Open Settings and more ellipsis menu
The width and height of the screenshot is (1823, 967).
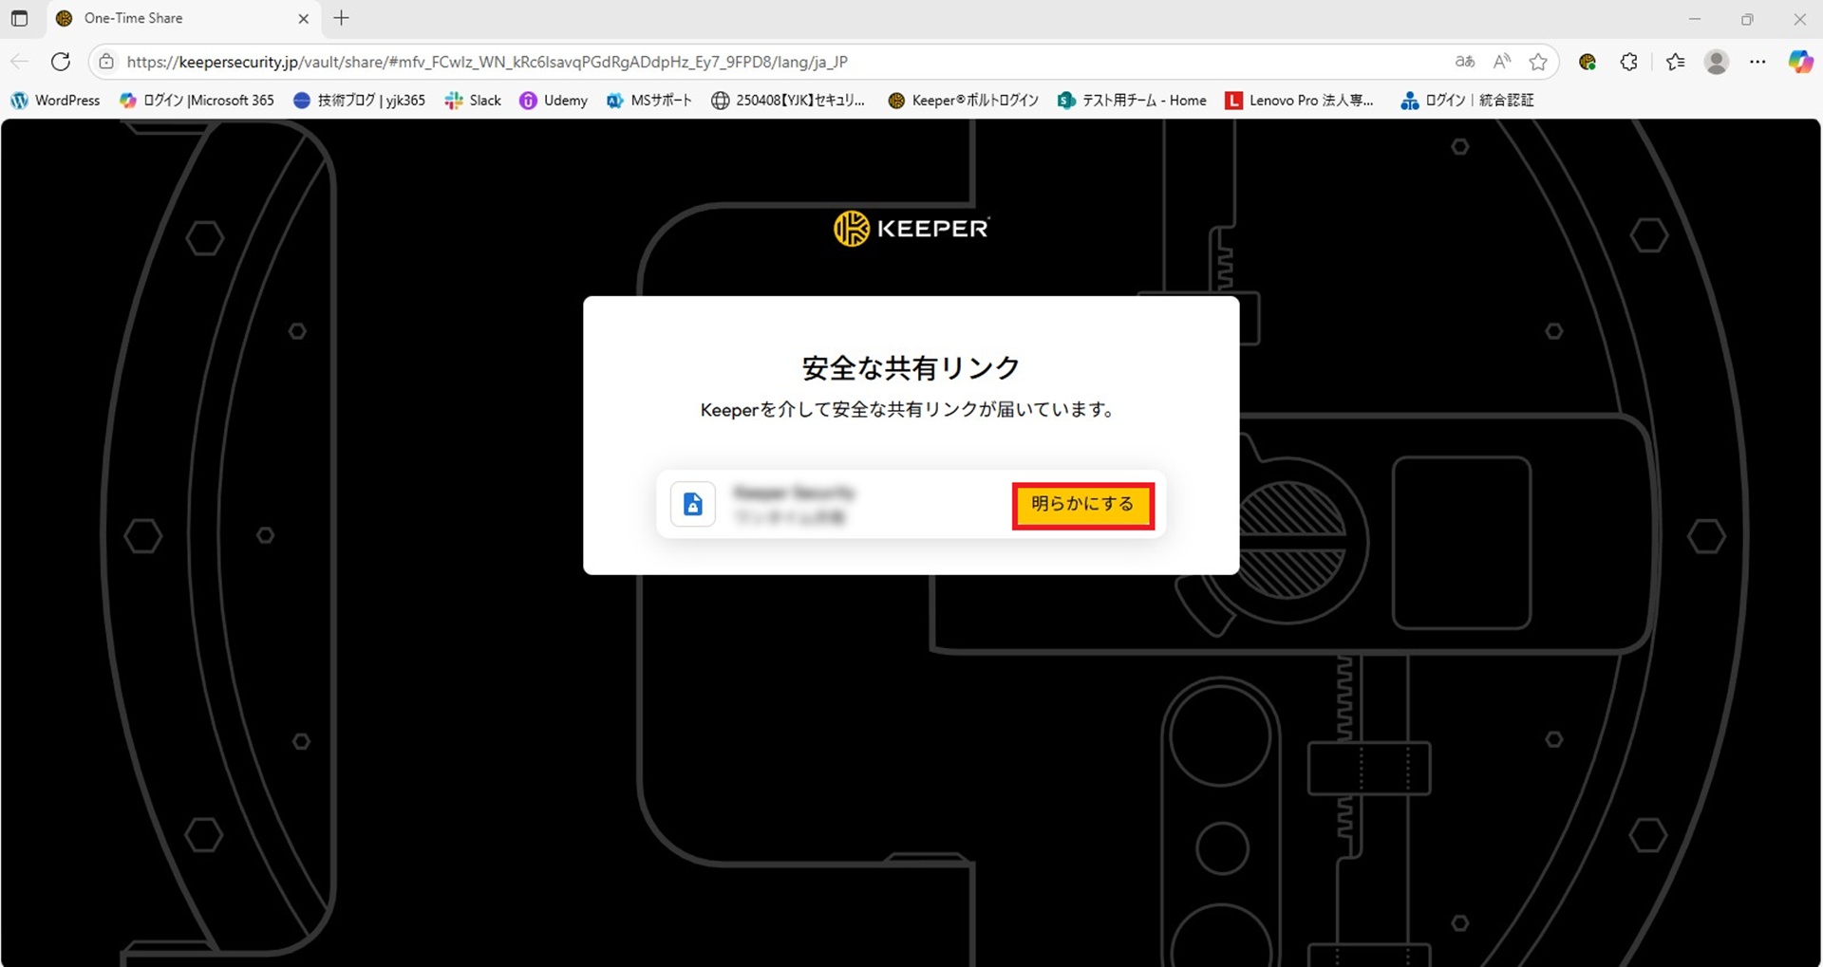click(1757, 62)
